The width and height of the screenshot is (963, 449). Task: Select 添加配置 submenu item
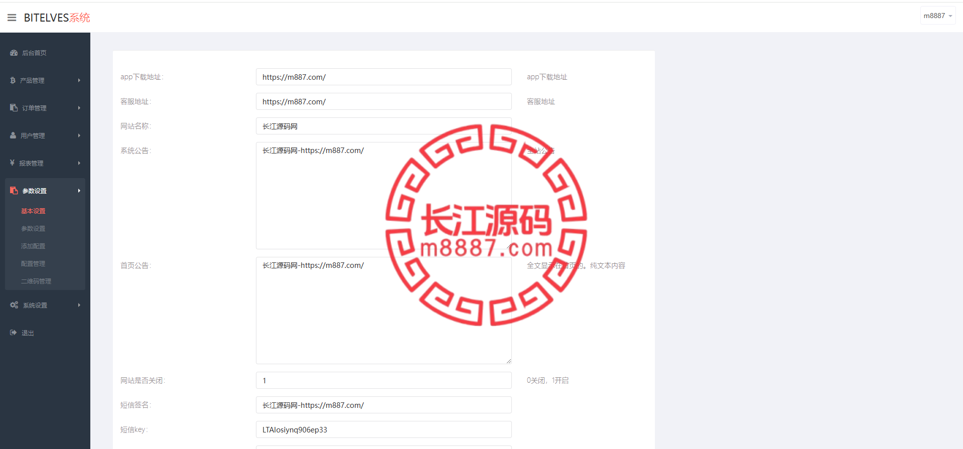(x=33, y=246)
